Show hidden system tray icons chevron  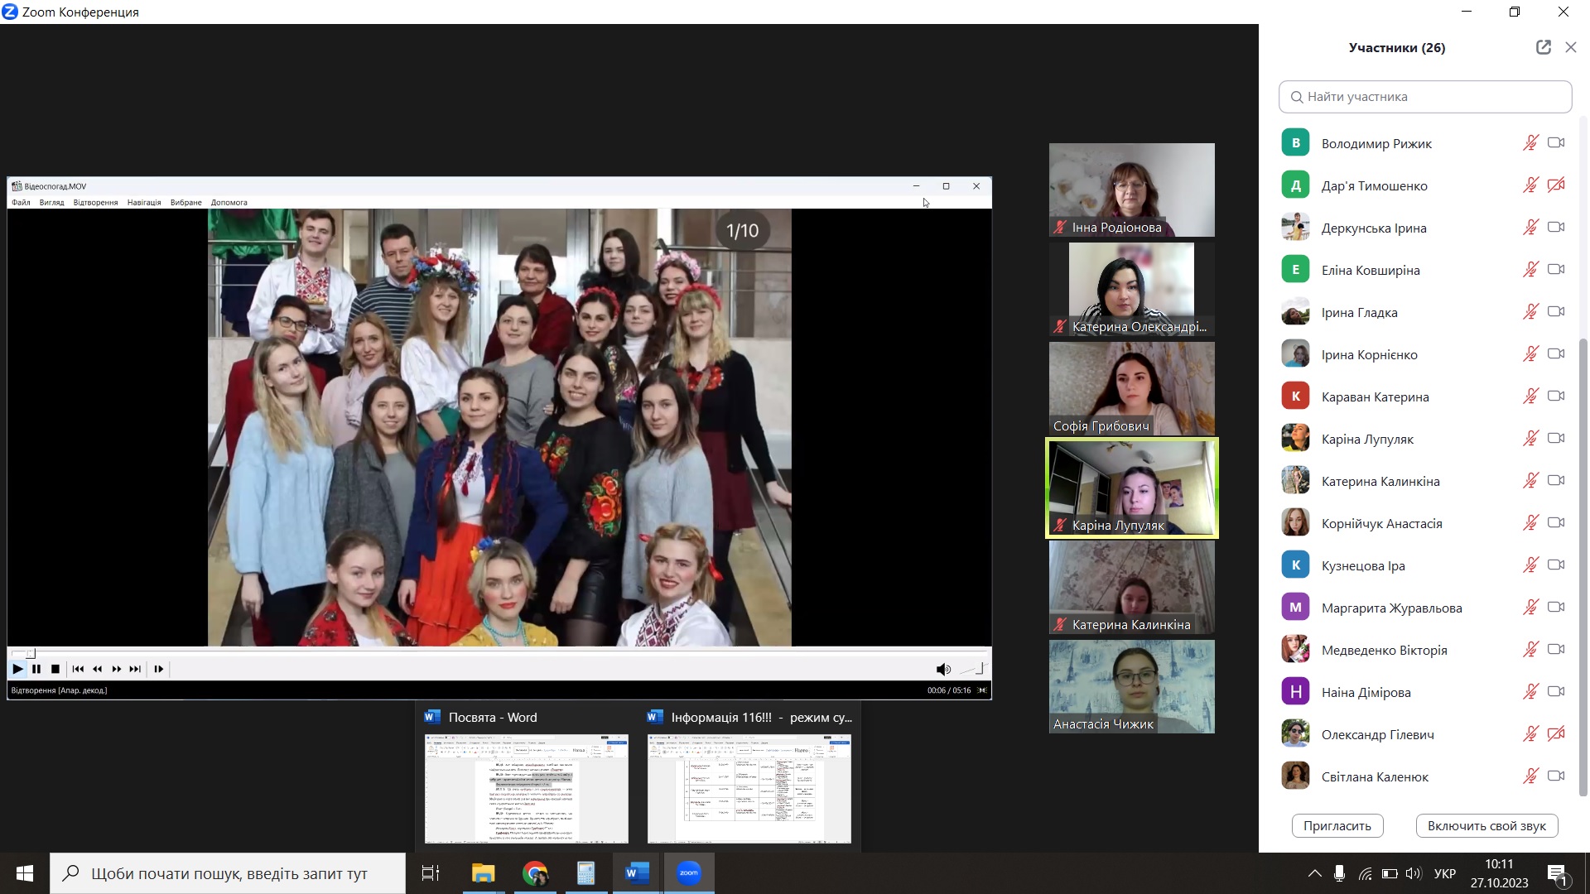click(x=1314, y=873)
